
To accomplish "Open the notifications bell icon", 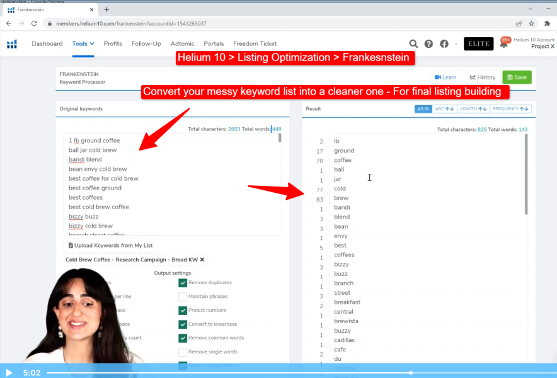I will coord(504,44).
